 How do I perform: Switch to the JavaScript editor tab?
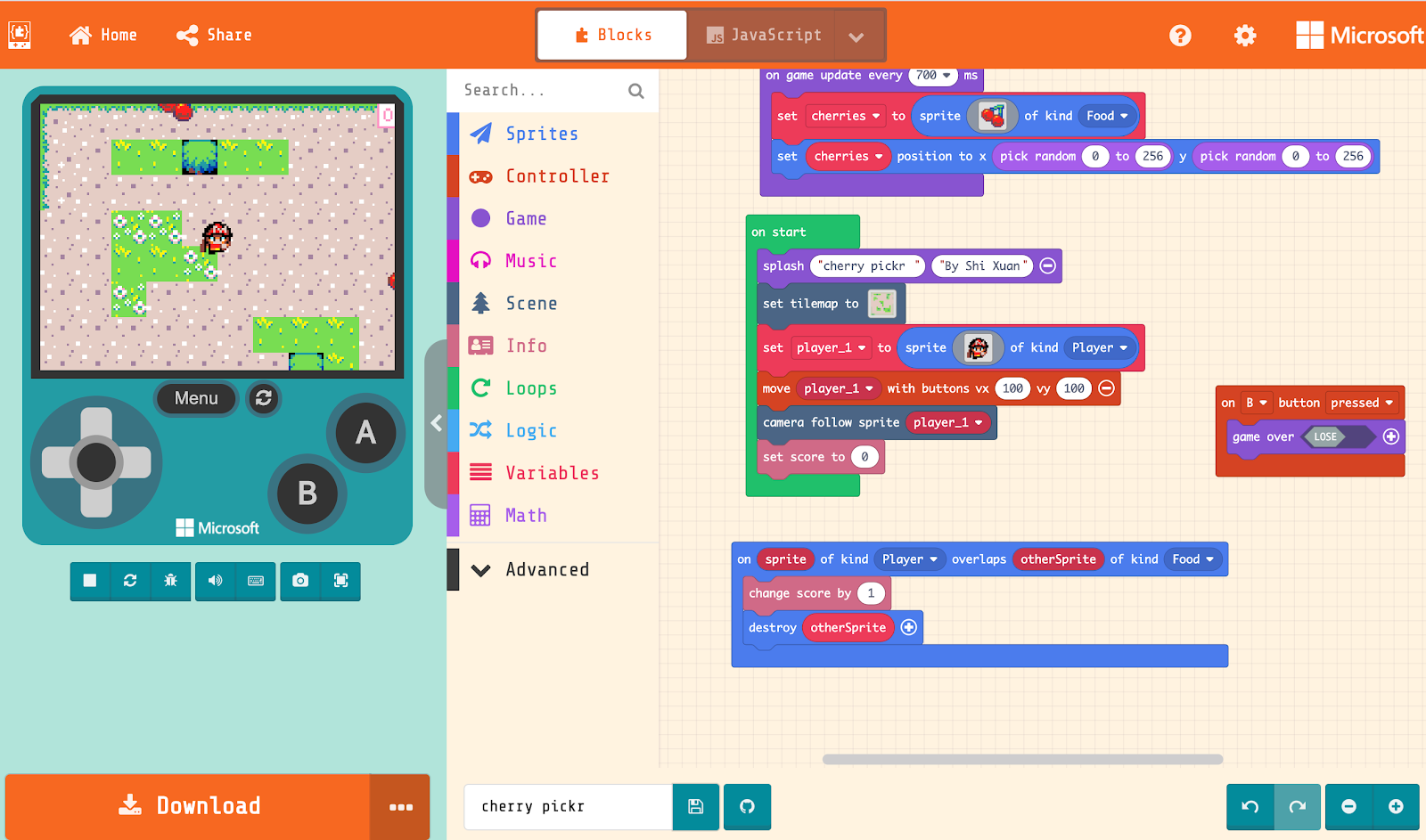click(x=763, y=35)
